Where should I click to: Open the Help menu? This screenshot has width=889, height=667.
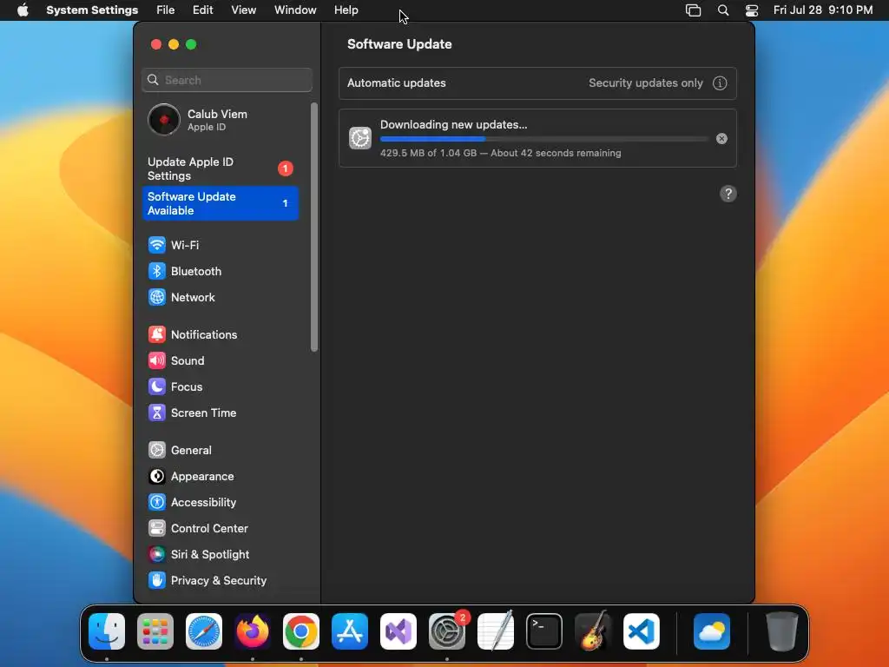point(346,10)
